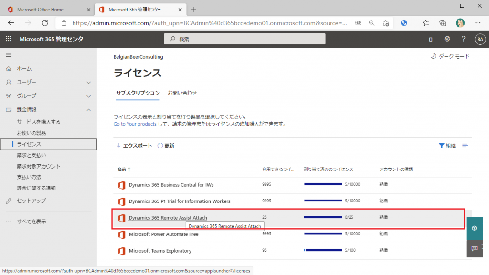Image resolution: width=489 pixels, height=275 pixels.
Task: Open Dynamics 365 Remote Assist Attach link
Action: coord(168,218)
